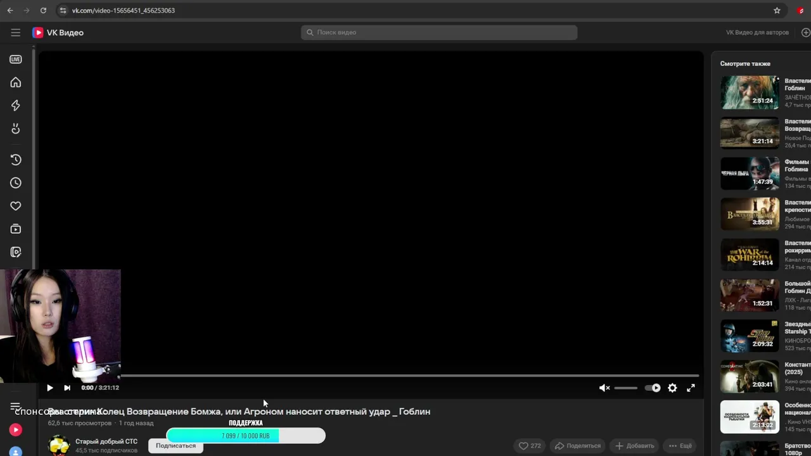811x456 pixels.
Task: Click the Старый добрый СТС channel avatar
Action: (59, 445)
